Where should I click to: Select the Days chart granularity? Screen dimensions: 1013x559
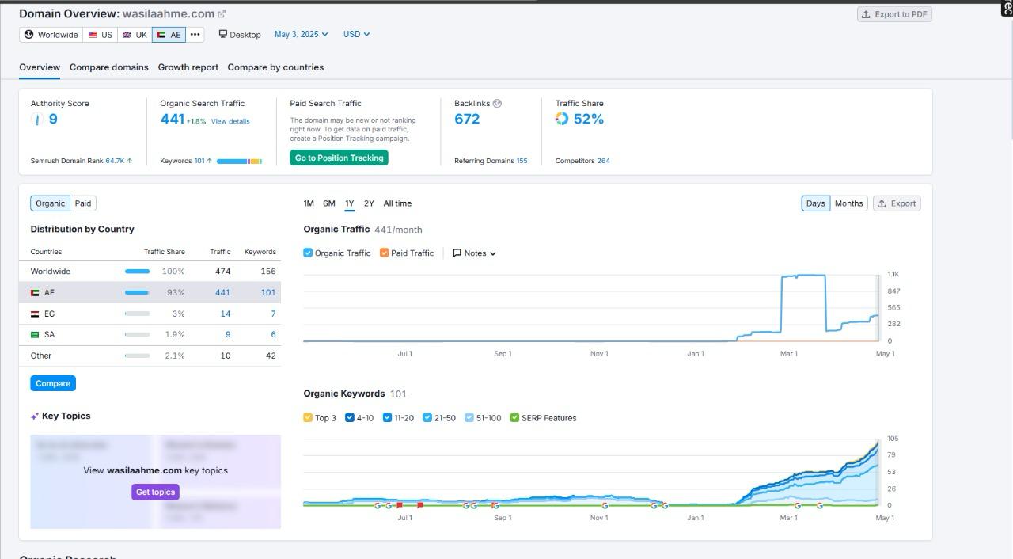pos(816,203)
